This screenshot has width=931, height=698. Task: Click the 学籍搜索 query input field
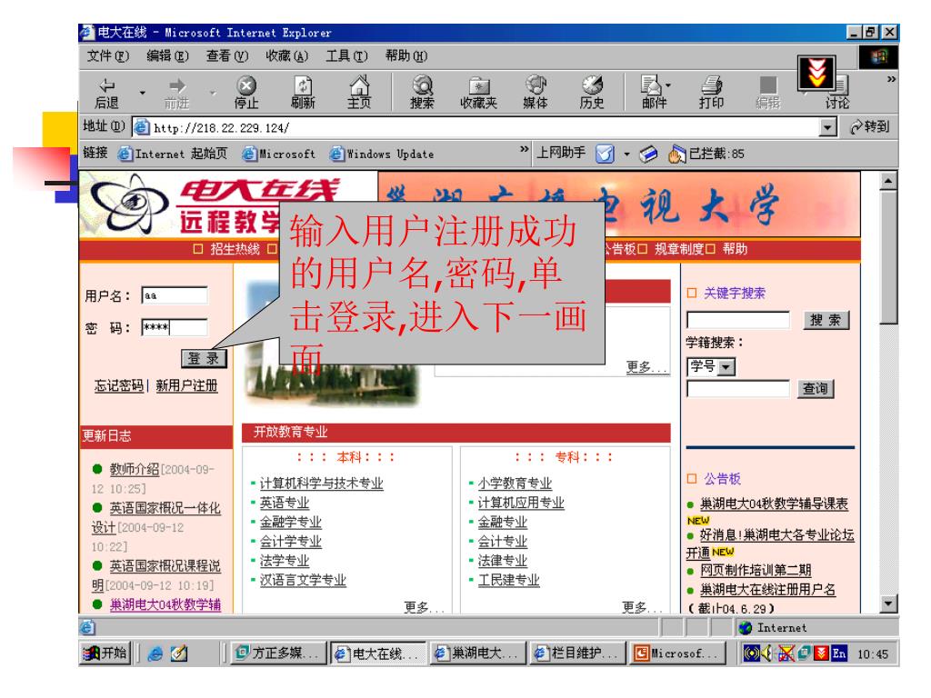(x=738, y=389)
